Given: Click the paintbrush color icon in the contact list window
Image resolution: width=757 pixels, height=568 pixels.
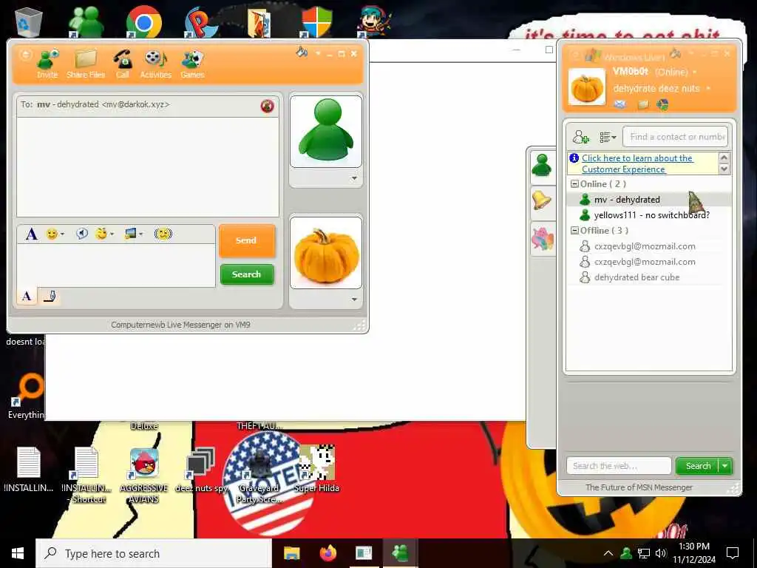Looking at the screenshot, I should point(676,53).
